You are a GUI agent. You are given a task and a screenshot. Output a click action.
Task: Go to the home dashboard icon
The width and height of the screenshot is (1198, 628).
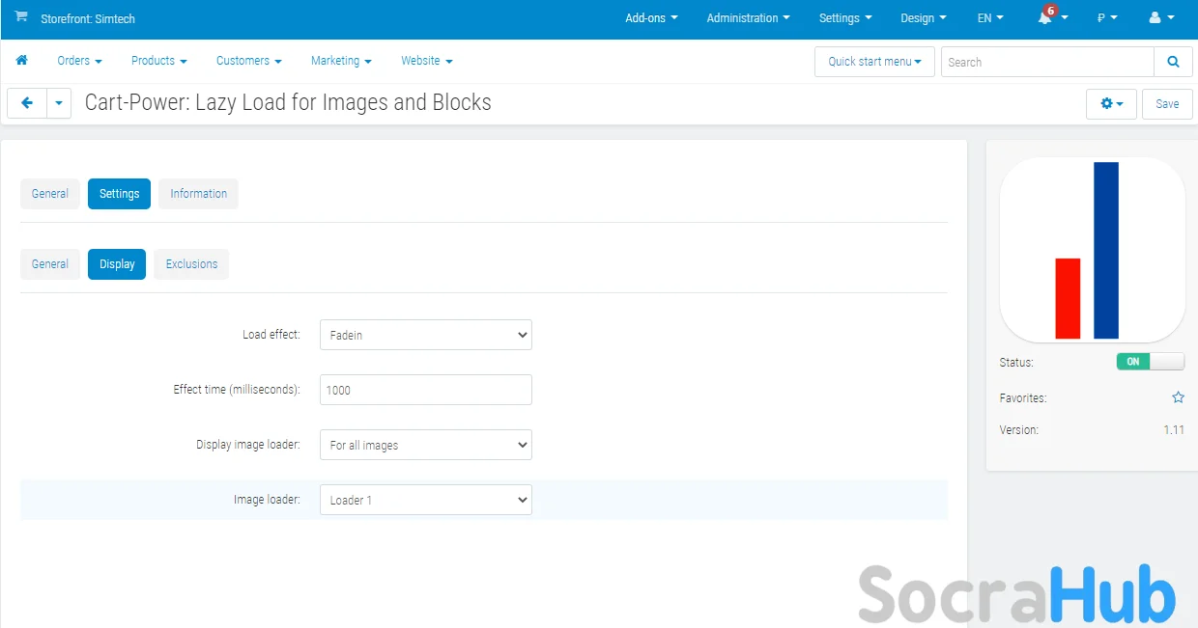21,61
